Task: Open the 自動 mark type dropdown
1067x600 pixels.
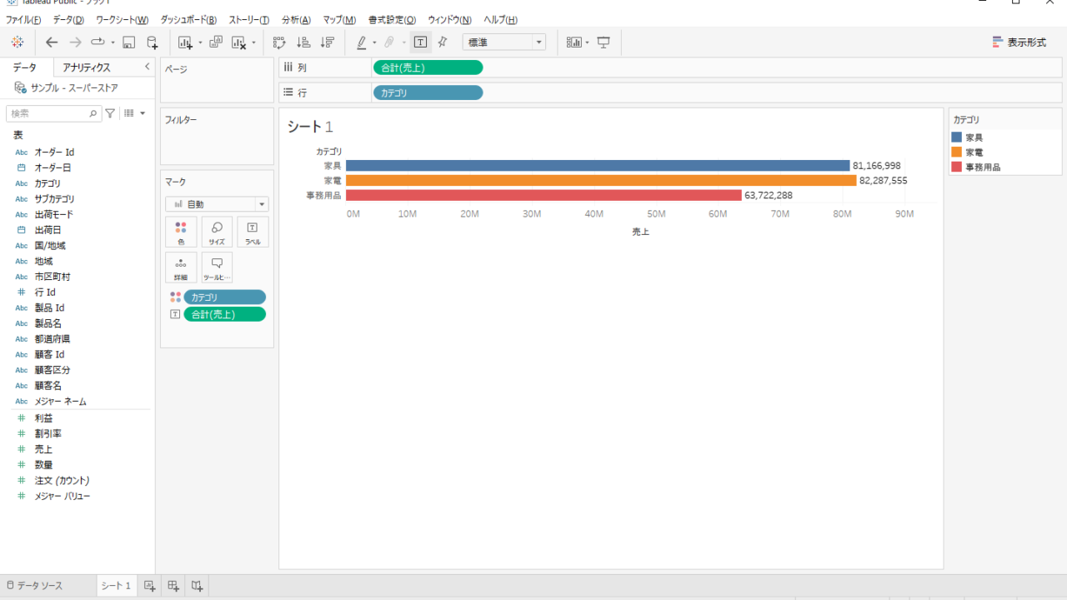Action: [217, 204]
